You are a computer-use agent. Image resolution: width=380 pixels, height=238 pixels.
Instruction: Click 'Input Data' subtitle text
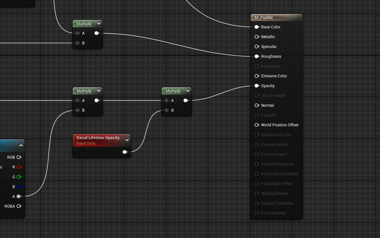click(x=86, y=143)
